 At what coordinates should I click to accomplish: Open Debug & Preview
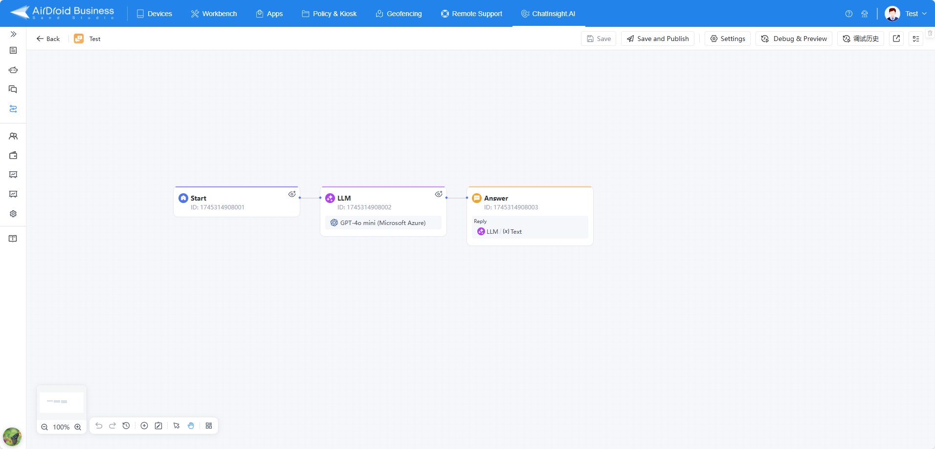click(x=794, y=39)
